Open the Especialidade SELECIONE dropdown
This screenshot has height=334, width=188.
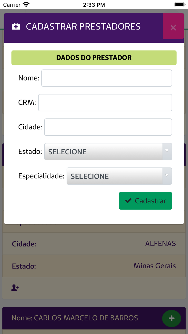pos(118,176)
